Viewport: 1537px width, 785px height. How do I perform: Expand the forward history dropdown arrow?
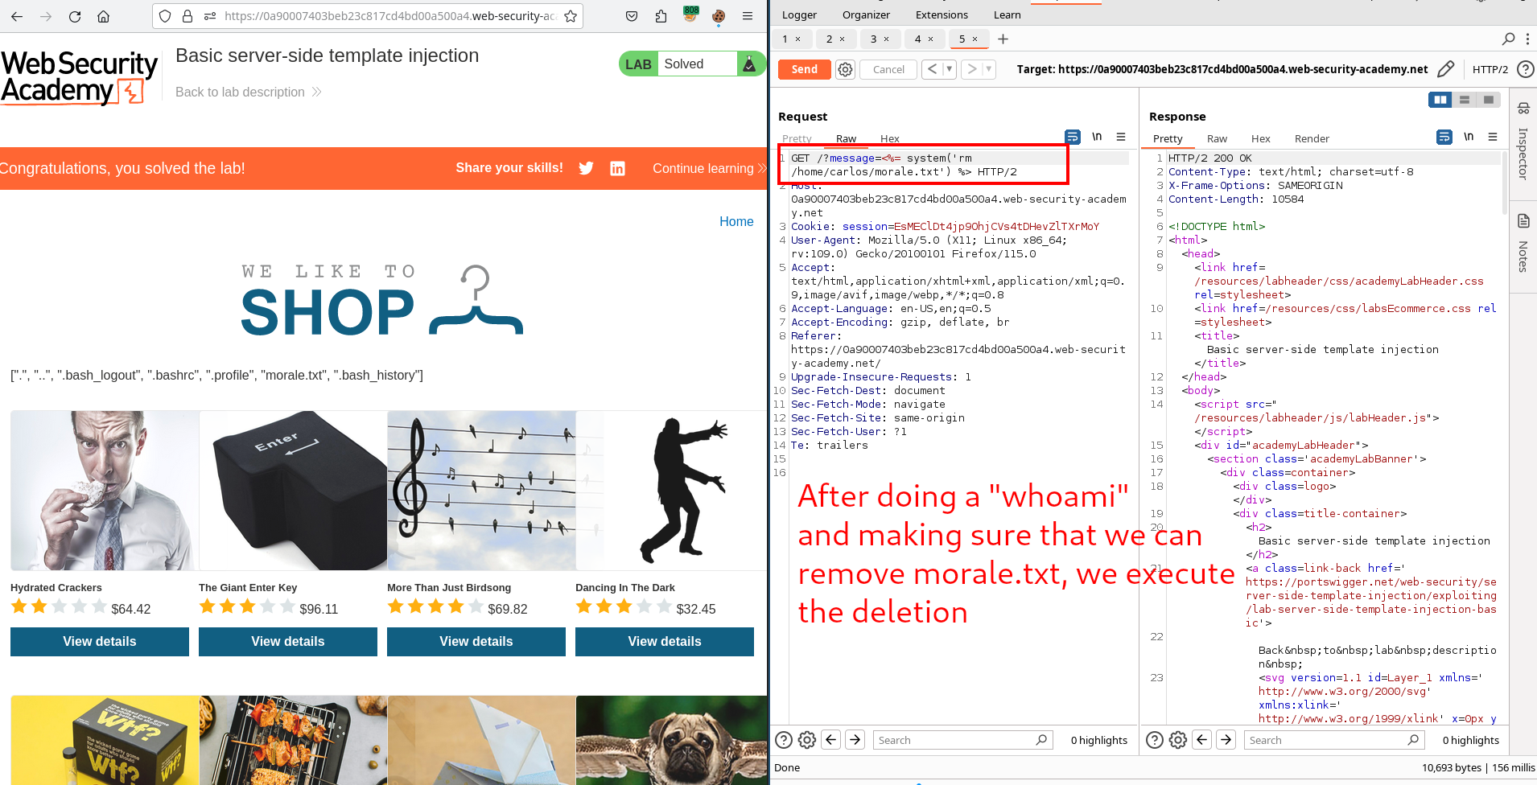989,69
